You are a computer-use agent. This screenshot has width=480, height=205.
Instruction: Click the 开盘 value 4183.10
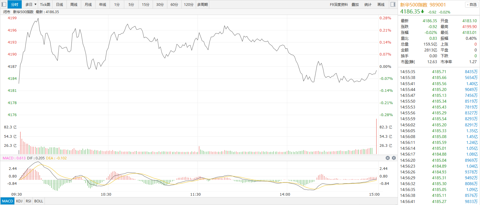pyautogui.click(x=469, y=21)
